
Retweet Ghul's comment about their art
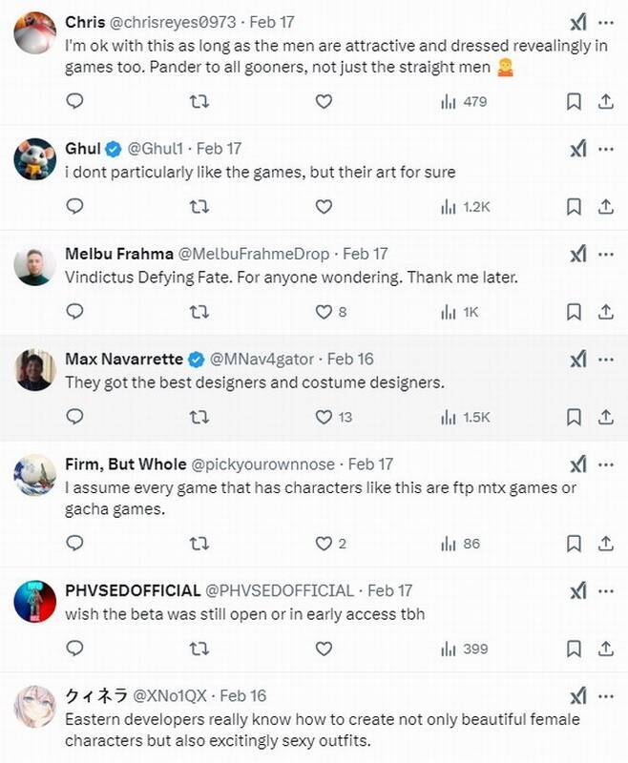(x=199, y=206)
